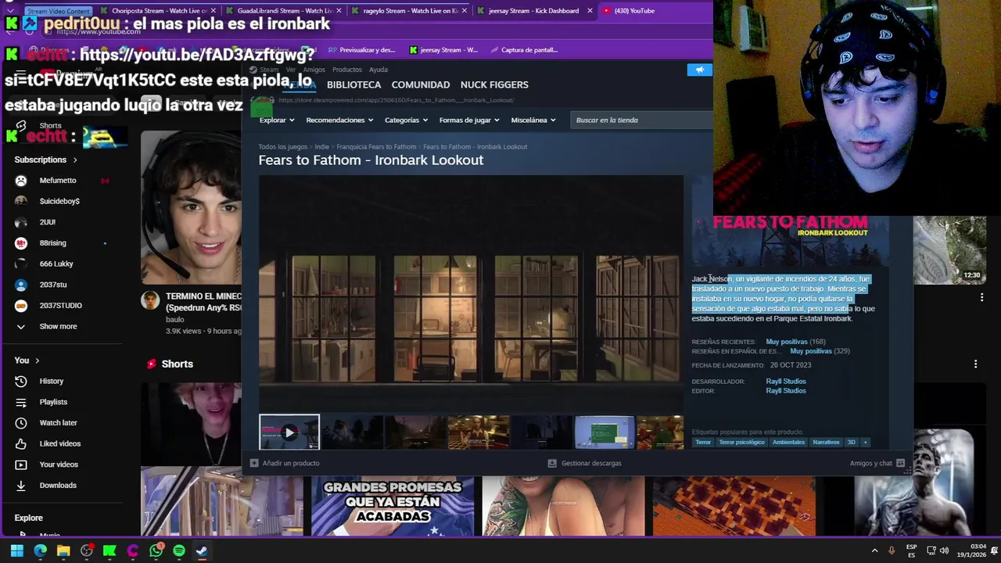Click the Buscar en la tienda search field

(x=641, y=120)
